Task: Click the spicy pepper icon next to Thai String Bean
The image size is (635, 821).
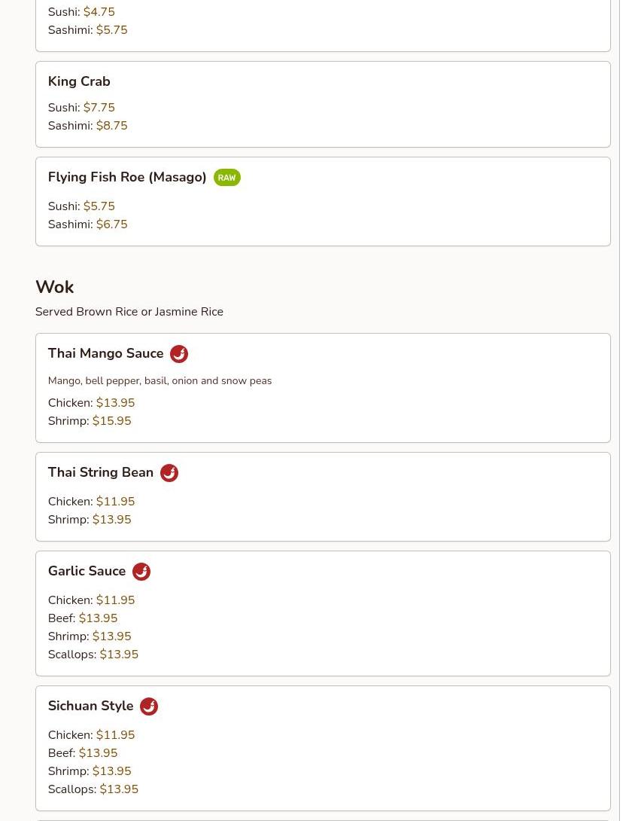Action: pos(169,473)
